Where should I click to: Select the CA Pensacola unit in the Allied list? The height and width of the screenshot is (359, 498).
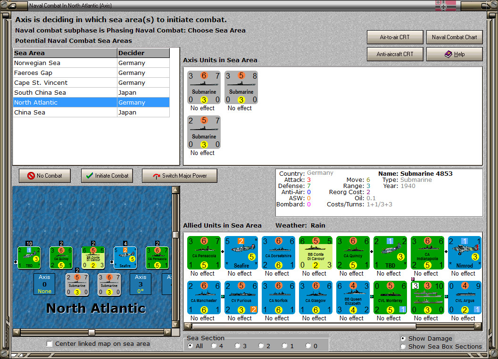[204, 253]
